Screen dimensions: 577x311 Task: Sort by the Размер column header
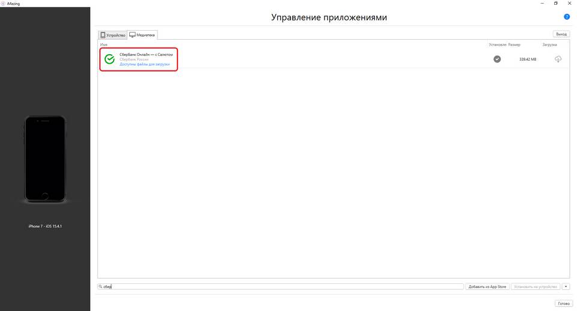(x=514, y=45)
